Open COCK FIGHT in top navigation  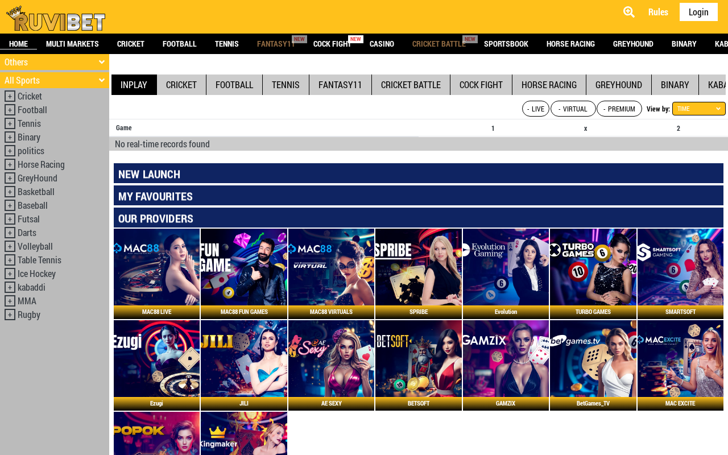click(332, 44)
